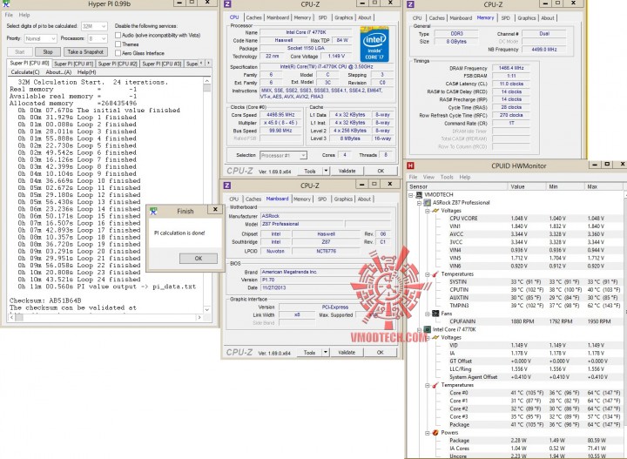Open the HWMonitor View menu
This screenshot has width=627, height=459.
[428, 177]
